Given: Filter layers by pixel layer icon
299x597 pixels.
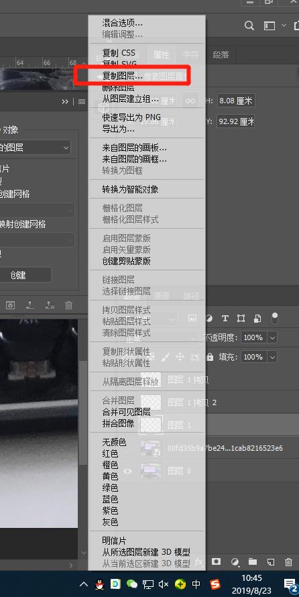Looking at the screenshot, I should click(x=192, y=318).
